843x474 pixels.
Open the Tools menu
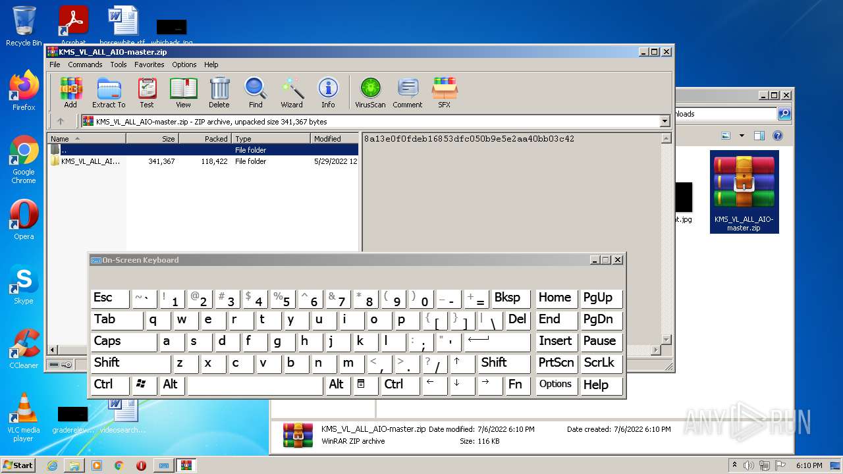[119, 65]
